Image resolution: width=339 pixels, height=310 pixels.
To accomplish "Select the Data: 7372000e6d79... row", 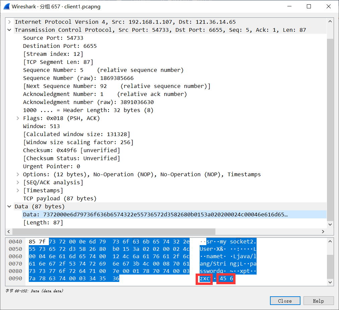I will pos(174,215).
